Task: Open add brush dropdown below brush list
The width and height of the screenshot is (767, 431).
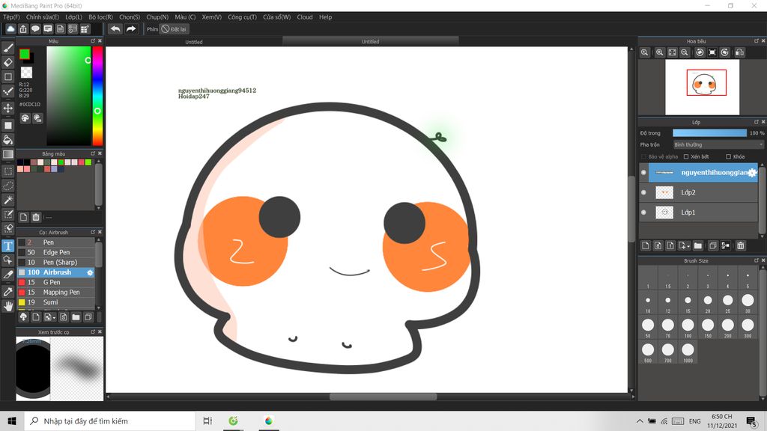Action: coord(49,317)
